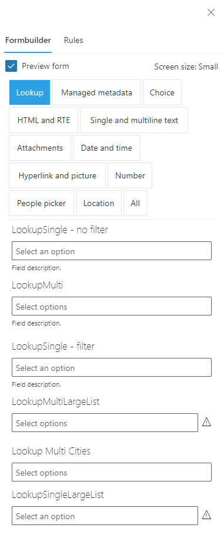The image size is (224, 538).
Task: Switch to the Rules tab
Action: click(x=73, y=40)
